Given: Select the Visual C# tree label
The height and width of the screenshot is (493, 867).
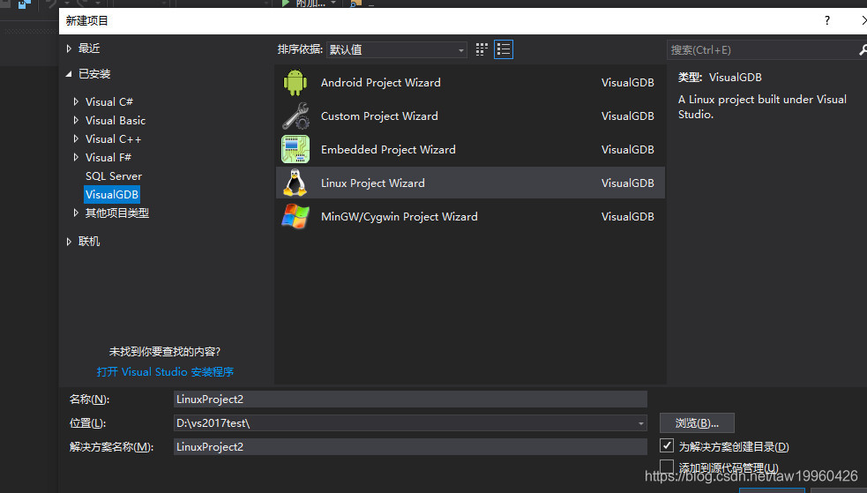Looking at the screenshot, I should point(109,101).
